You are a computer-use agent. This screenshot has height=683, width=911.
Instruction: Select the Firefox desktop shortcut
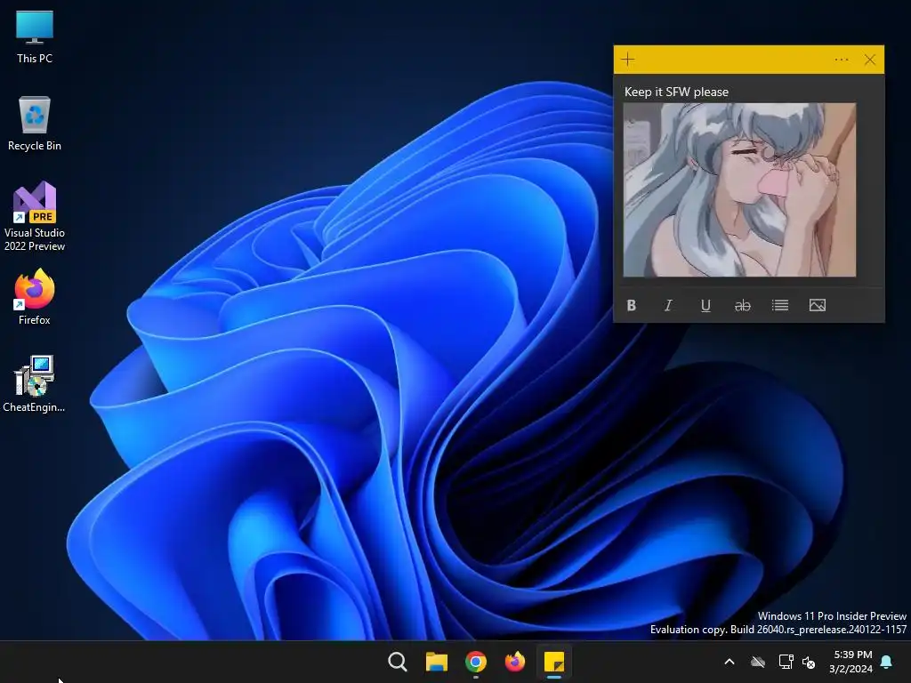(35, 297)
